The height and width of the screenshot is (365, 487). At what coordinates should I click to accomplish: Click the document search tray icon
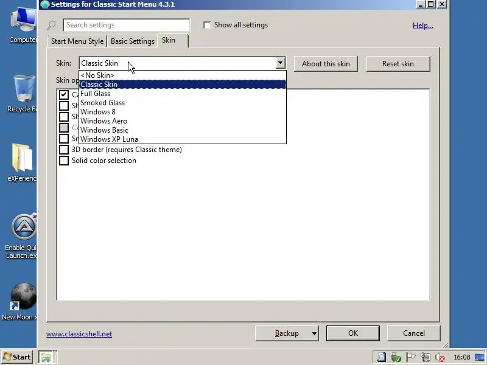(x=381, y=357)
